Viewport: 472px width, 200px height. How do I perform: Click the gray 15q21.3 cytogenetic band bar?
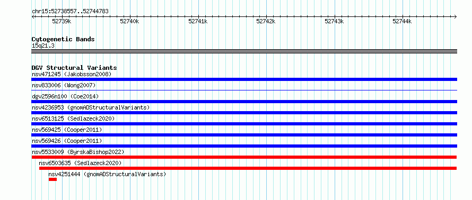[244, 51]
